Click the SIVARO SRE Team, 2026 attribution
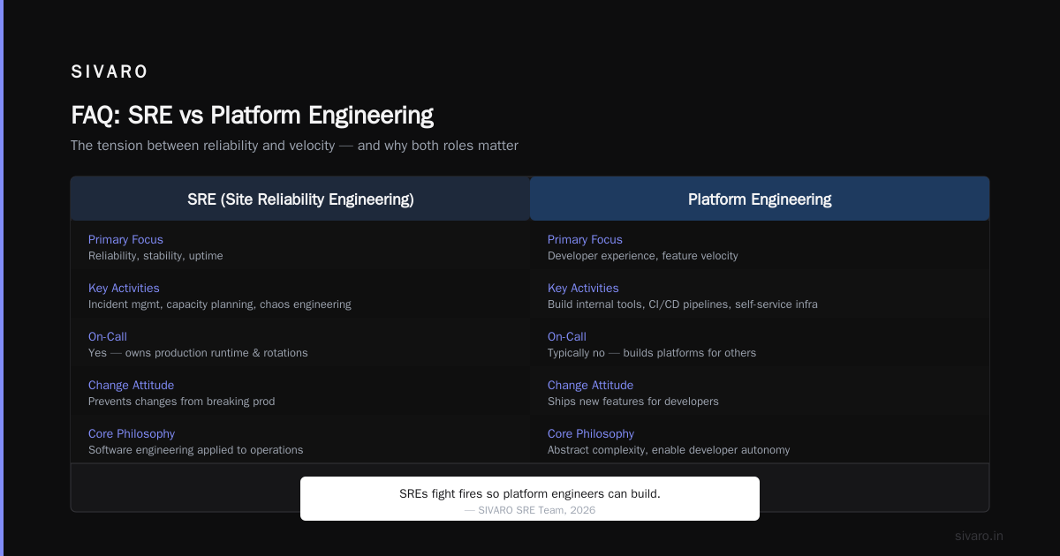 (x=530, y=510)
